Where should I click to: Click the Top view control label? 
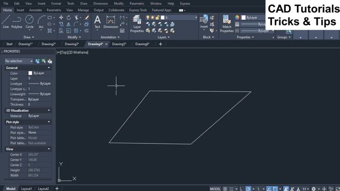pos(64,53)
